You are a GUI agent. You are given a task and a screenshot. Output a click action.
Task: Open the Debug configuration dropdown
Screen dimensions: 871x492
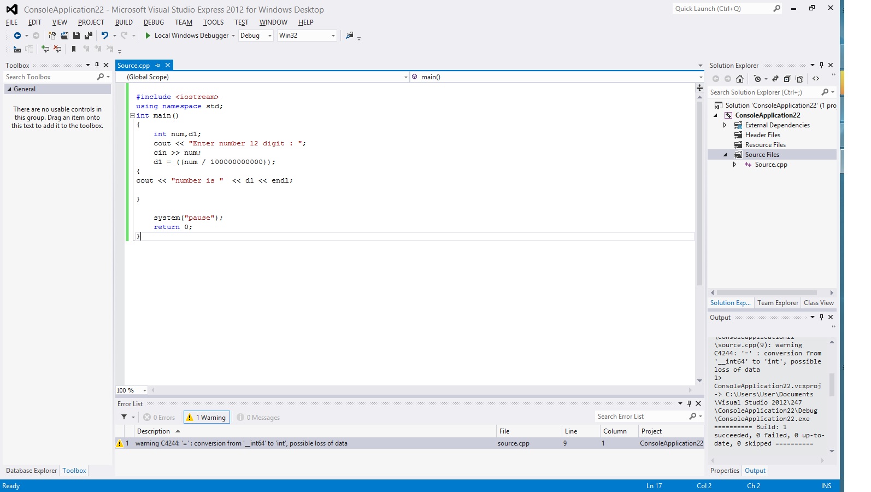pyautogui.click(x=256, y=36)
